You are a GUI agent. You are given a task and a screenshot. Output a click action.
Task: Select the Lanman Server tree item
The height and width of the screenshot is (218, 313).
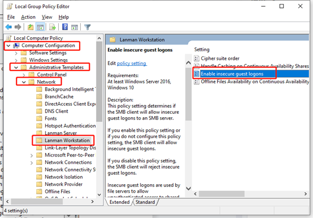click(60, 133)
